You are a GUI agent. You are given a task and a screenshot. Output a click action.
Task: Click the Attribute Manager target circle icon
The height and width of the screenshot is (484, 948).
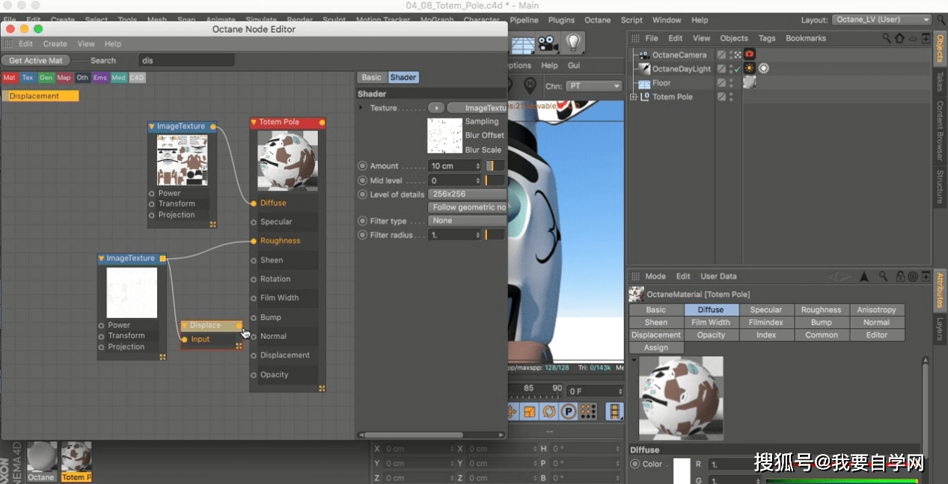[x=913, y=276]
